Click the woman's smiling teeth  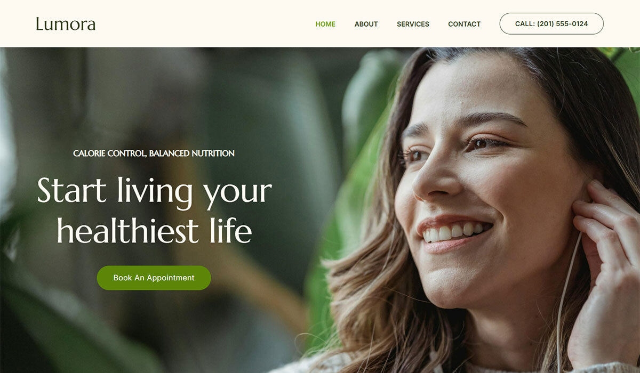456,232
